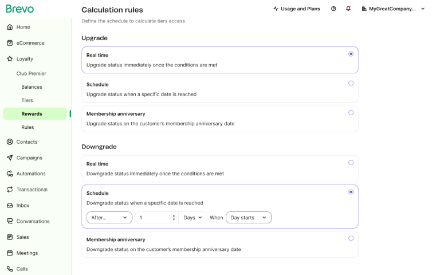Go to Rules in the sidebar

(x=27, y=127)
